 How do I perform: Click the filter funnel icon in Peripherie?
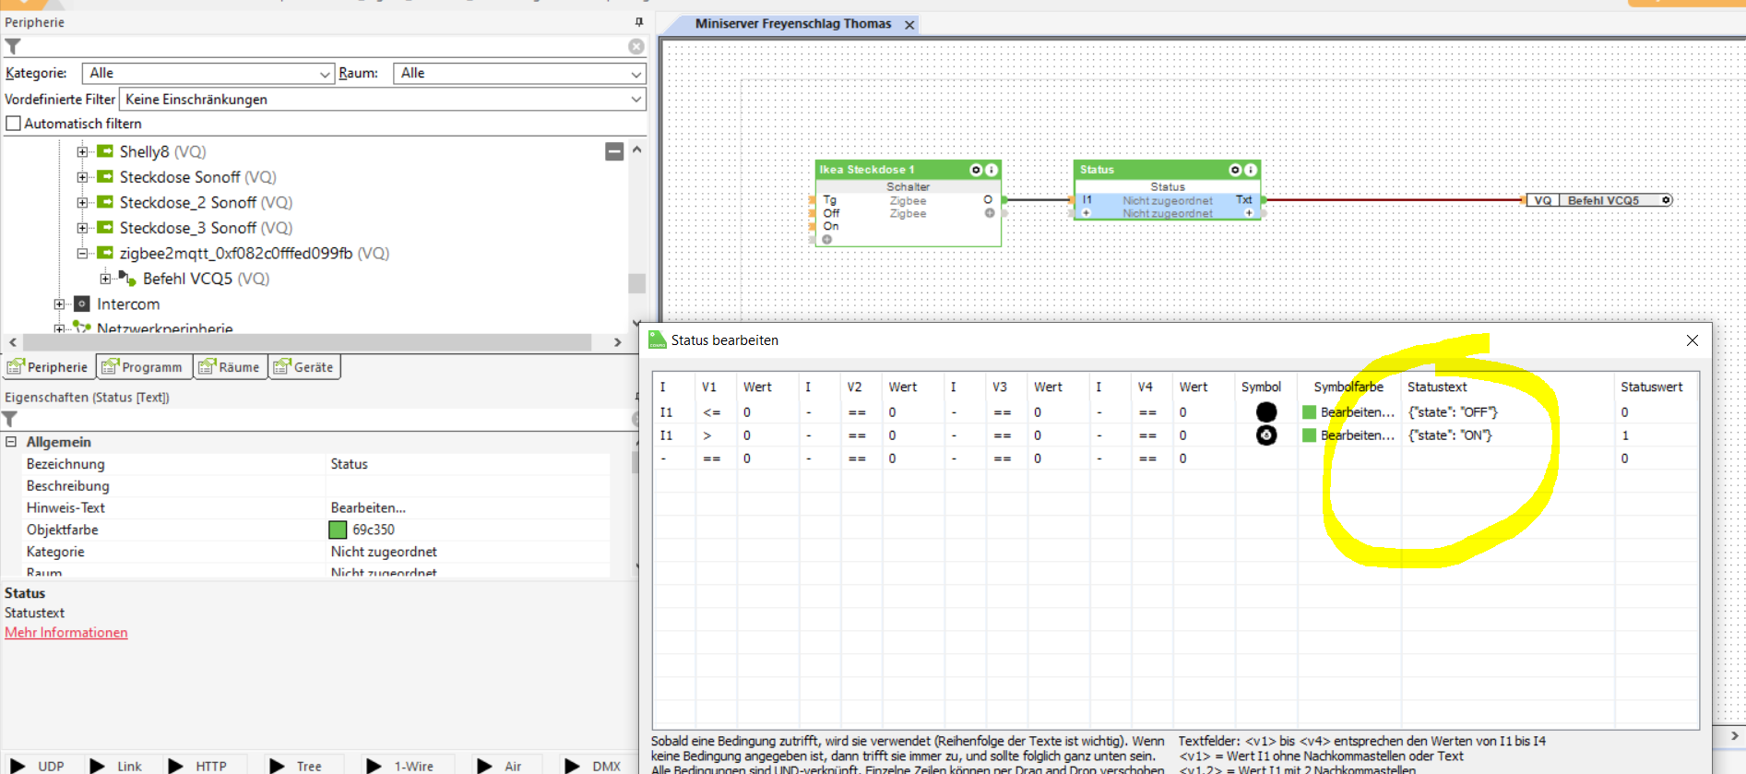[x=13, y=46]
